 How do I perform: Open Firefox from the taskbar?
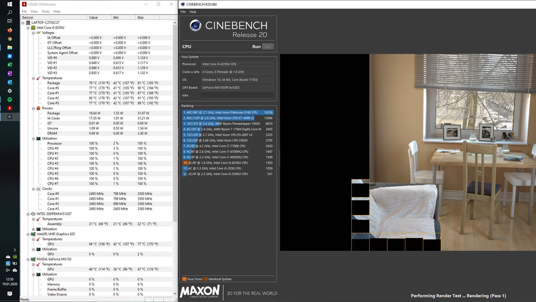[x=10, y=30]
